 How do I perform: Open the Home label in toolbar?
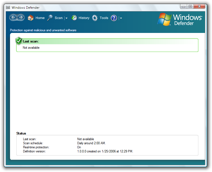[40, 18]
